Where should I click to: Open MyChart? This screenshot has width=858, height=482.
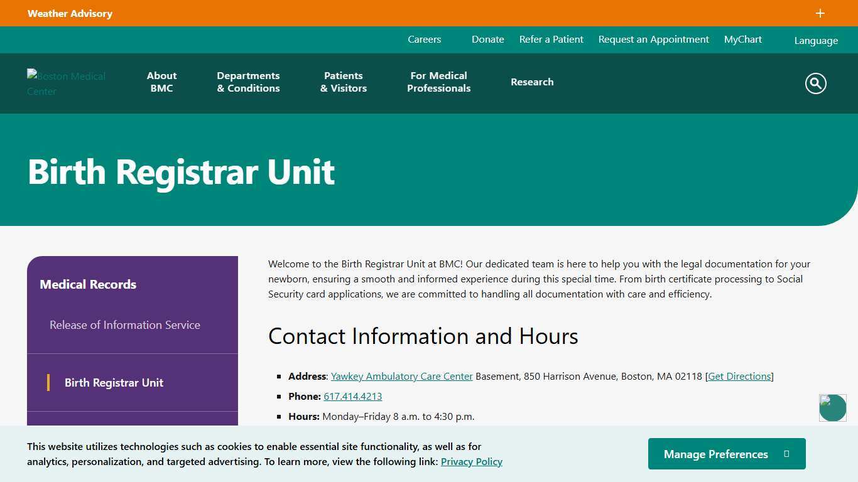pos(742,39)
